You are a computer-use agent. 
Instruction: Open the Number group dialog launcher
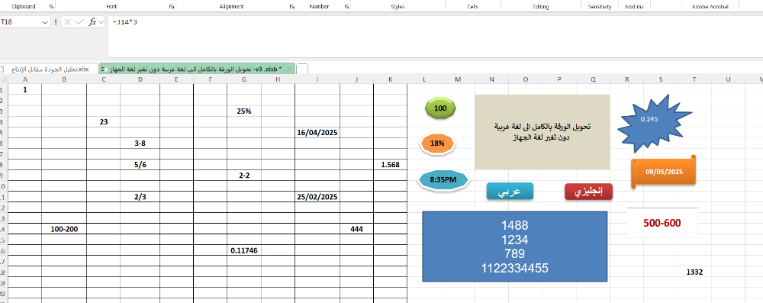point(347,7)
